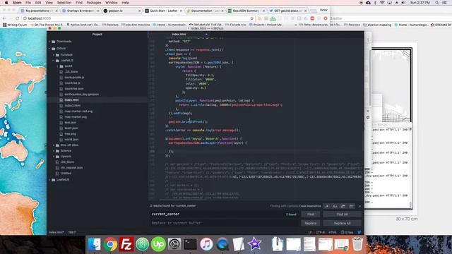
Task: Click the Find button
Action: point(311,214)
